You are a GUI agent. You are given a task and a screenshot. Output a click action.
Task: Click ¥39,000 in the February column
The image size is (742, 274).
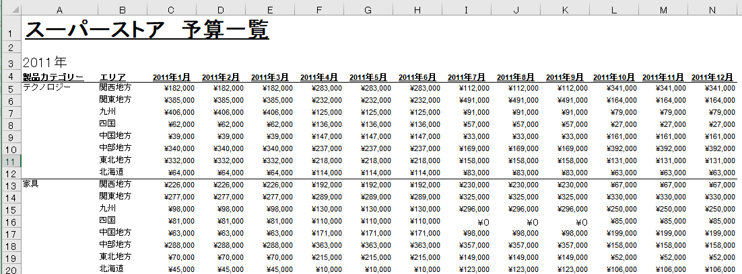tap(230, 136)
